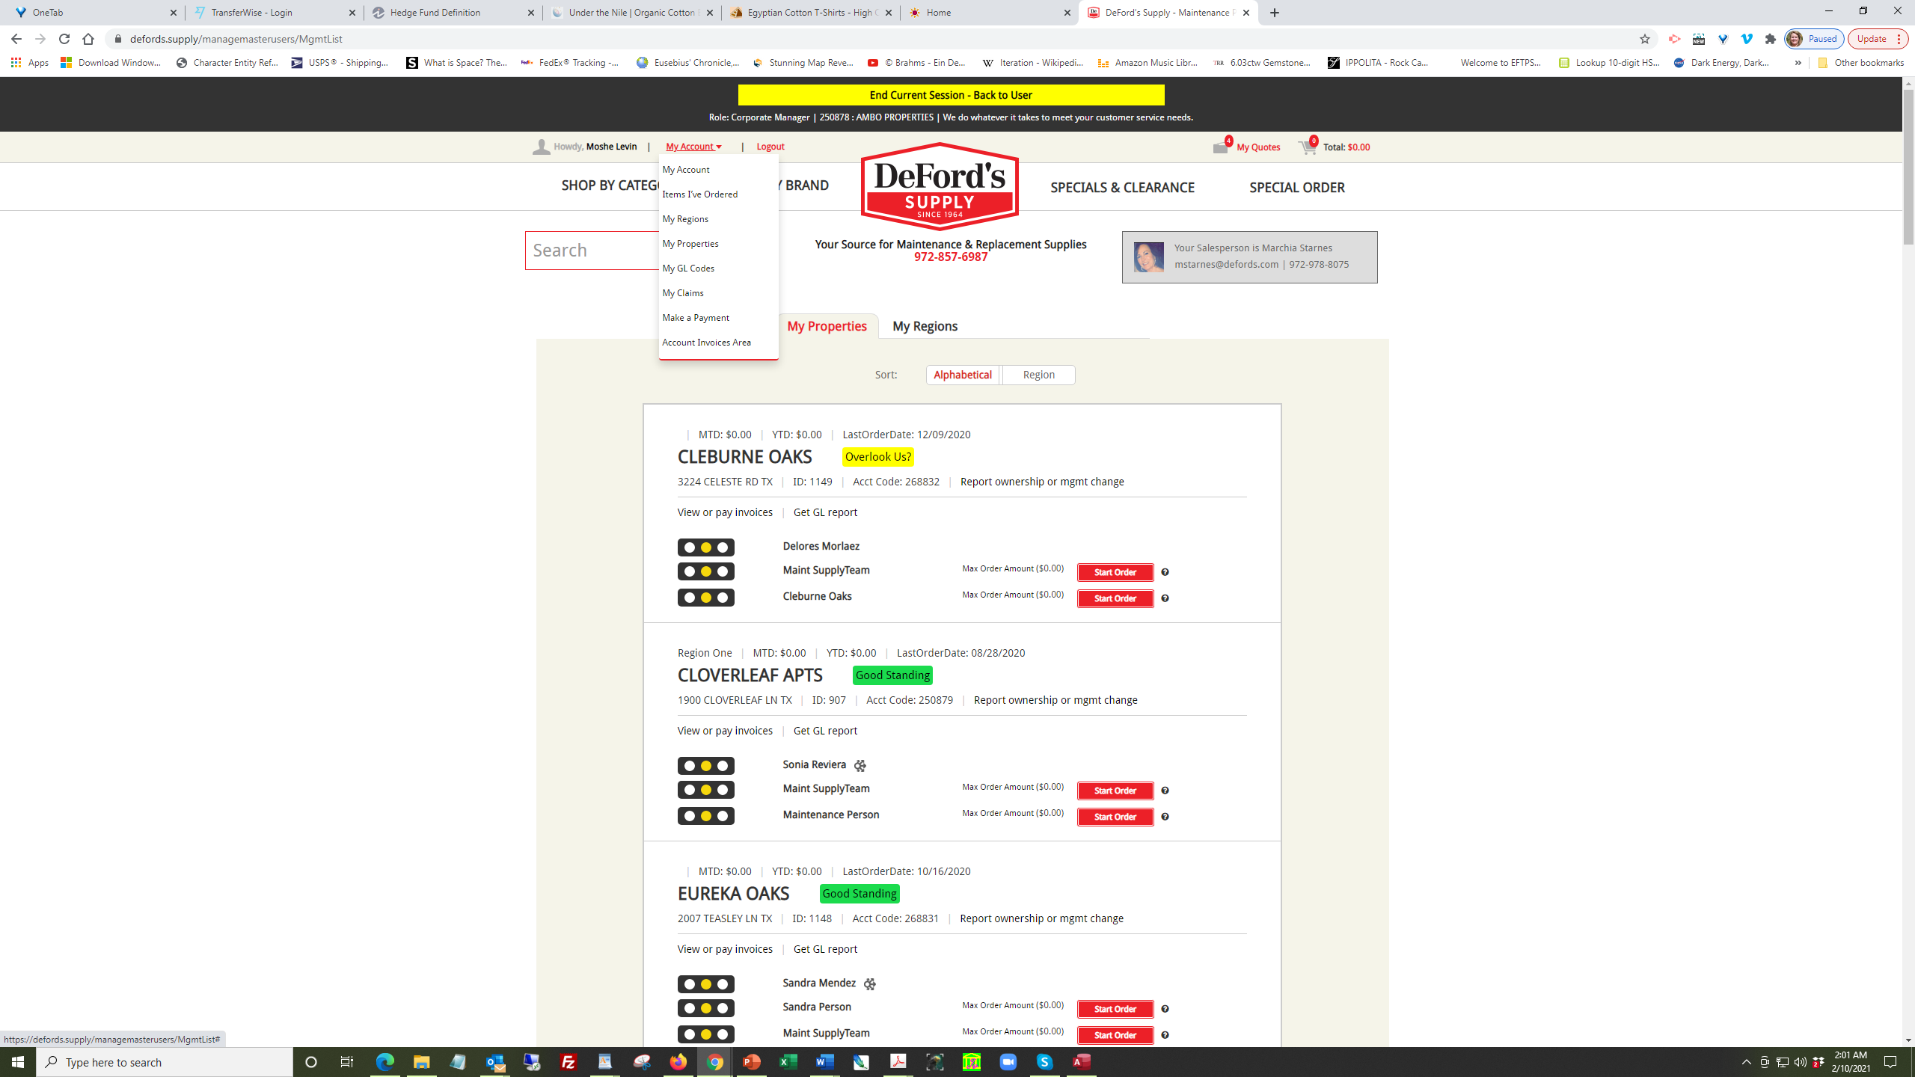The height and width of the screenshot is (1077, 1915).
Task: Select Alphabetical sort option
Action: pos(963,375)
